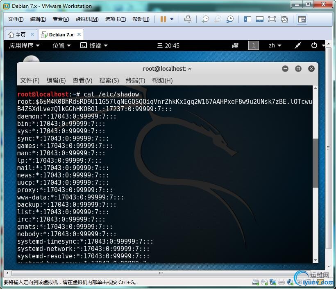Image resolution: width=336 pixels, height=289 pixels.
Task: Open the power options arrow beside pause
Action: [x=172, y=19]
